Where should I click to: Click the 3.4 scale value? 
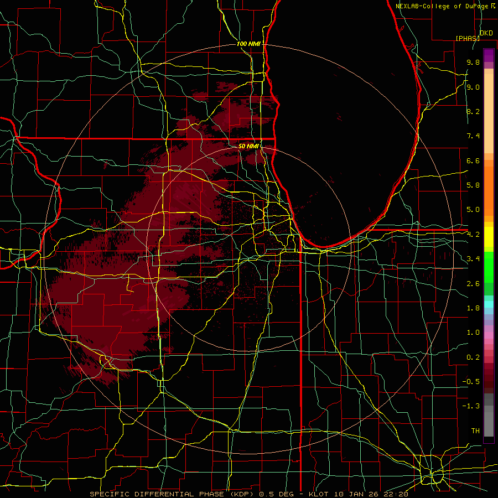473,259
